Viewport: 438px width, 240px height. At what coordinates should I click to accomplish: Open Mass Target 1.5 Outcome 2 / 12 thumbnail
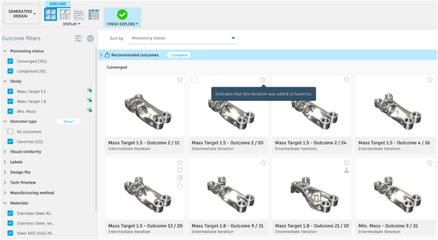tap(145, 106)
